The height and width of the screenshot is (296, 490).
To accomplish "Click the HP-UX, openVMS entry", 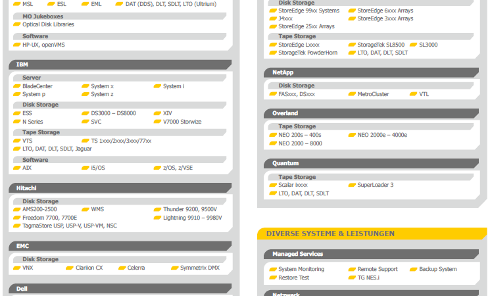I will coord(43,45).
